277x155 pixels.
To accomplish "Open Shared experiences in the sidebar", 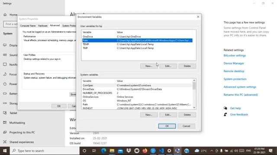I will [x=19, y=142].
